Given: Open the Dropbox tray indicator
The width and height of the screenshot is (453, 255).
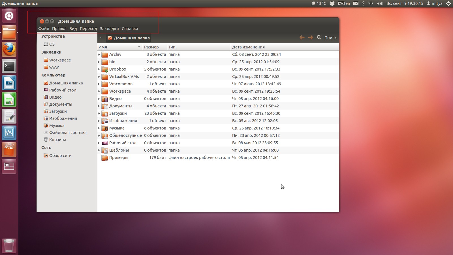Looking at the screenshot, I should click(x=332, y=3).
